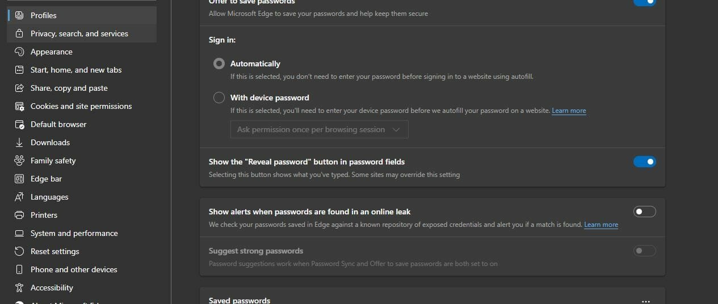The width and height of the screenshot is (718, 304).
Task: Click the Appearance palette icon
Action: [x=20, y=52]
